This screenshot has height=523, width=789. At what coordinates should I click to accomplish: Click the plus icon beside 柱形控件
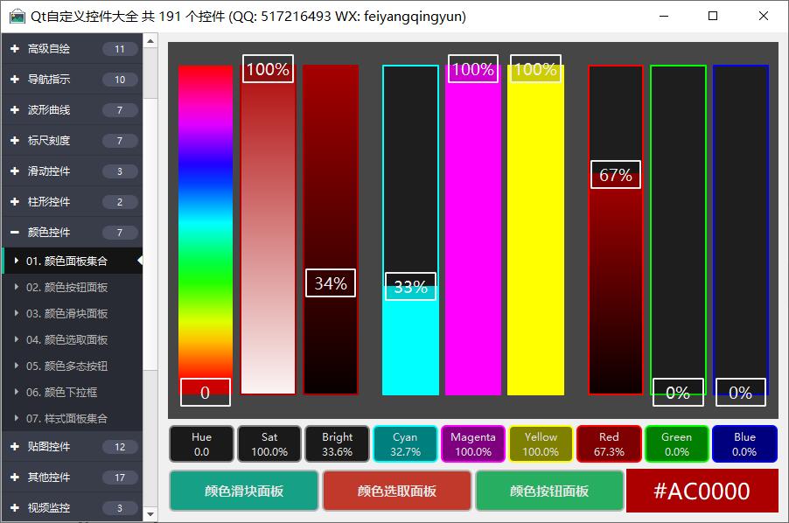click(x=15, y=202)
